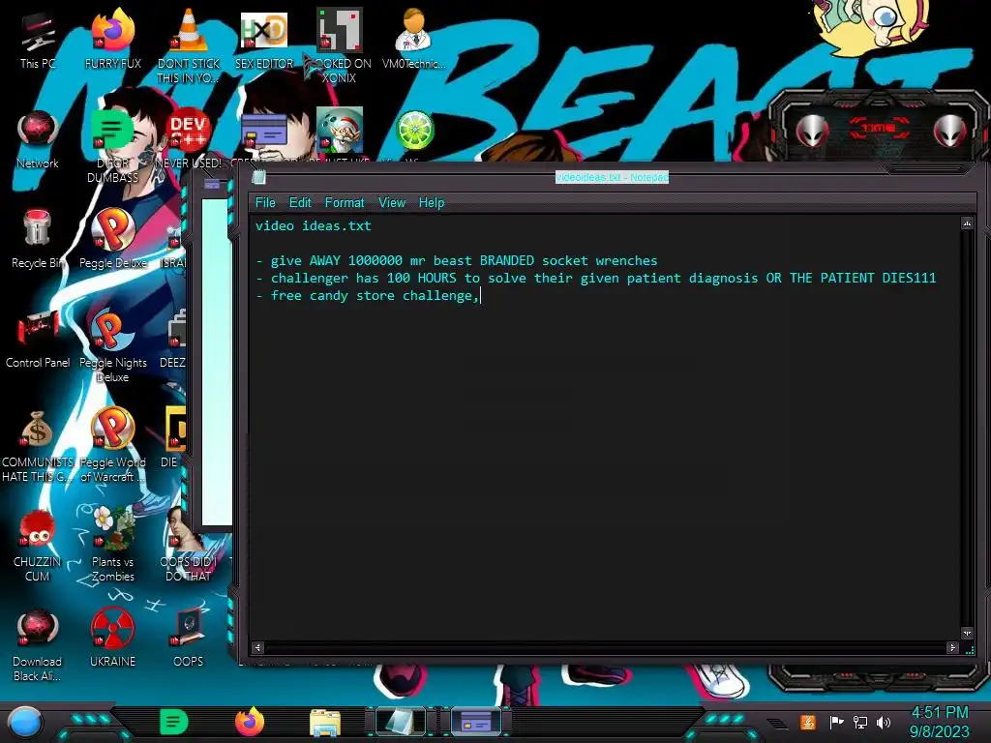
Task: Open File Explorer from the taskbar
Action: pos(325,723)
